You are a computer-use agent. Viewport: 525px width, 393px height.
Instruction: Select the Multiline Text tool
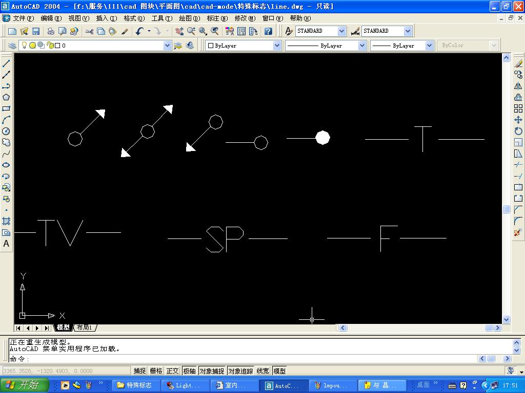pos(6,244)
